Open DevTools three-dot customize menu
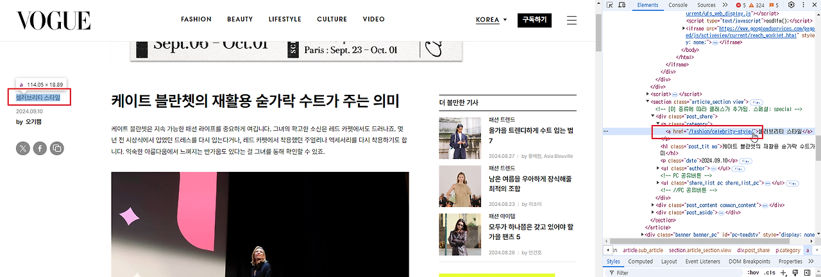The image size is (821, 277). tap(802, 5)
